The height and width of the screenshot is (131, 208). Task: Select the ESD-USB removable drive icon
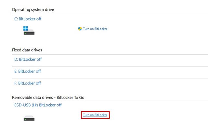pos(29,118)
